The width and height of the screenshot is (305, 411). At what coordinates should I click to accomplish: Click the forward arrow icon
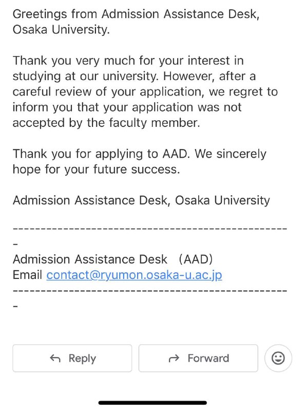[174, 358]
